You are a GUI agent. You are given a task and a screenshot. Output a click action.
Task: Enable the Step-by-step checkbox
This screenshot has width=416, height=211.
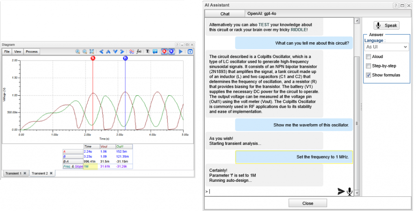pos(368,66)
